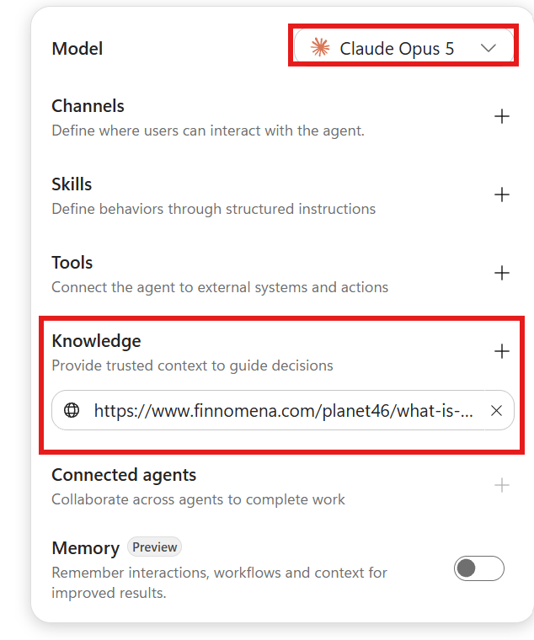Add a tool using the plus icon
This screenshot has height=640, width=534.
(x=502, y=273)
